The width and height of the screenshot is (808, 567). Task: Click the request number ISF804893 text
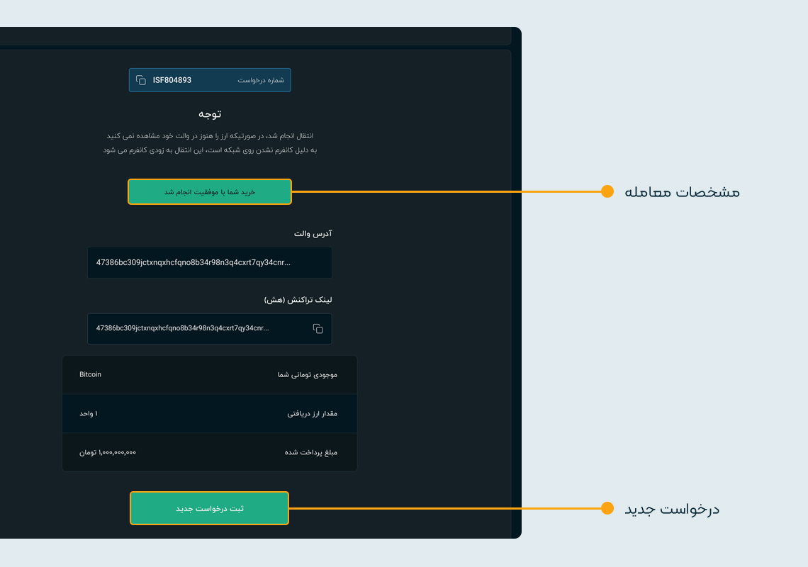172,80
